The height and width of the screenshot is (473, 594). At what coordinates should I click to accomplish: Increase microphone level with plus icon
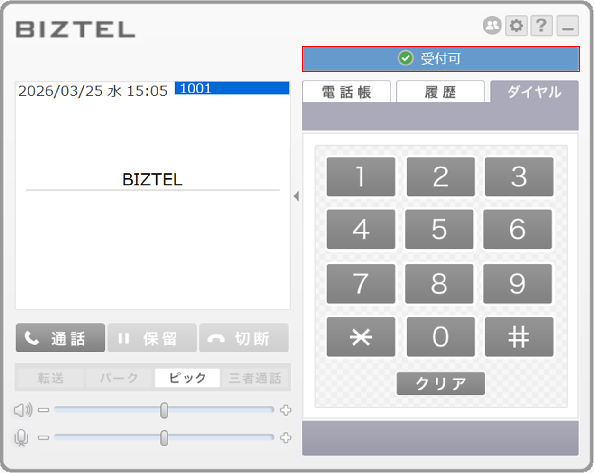point(286,438)
